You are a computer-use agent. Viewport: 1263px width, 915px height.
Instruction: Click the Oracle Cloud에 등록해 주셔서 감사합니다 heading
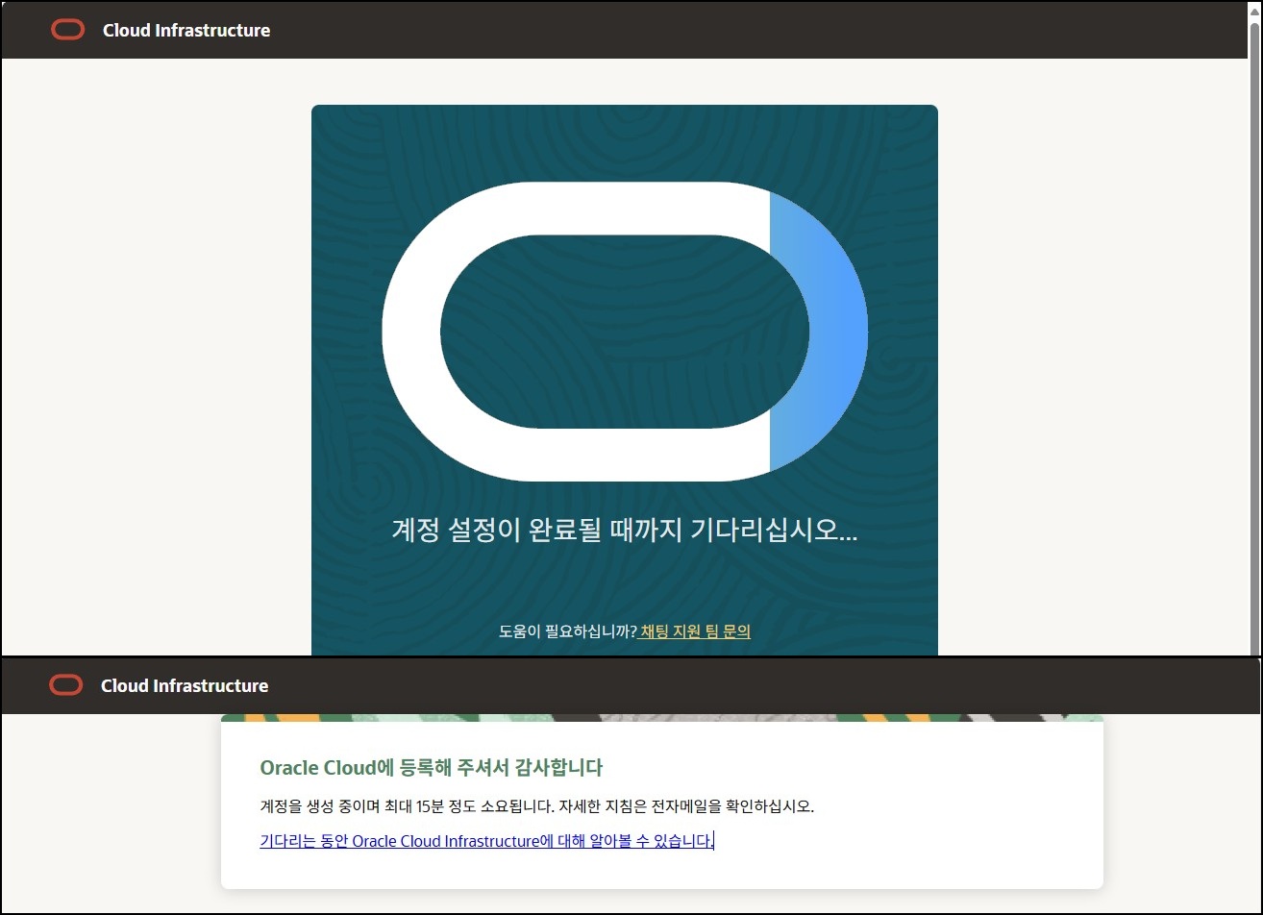click(432, 768)
